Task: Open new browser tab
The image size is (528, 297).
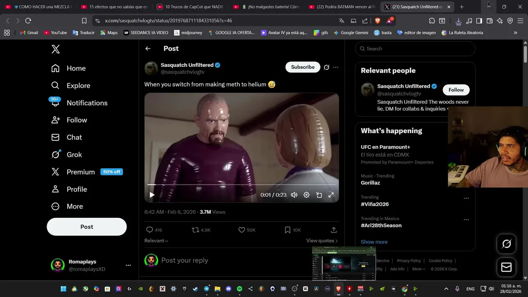Action: pos(462,7)
